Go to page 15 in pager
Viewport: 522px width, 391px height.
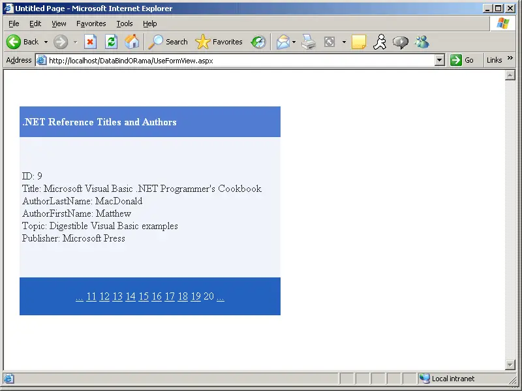point(144,296)
